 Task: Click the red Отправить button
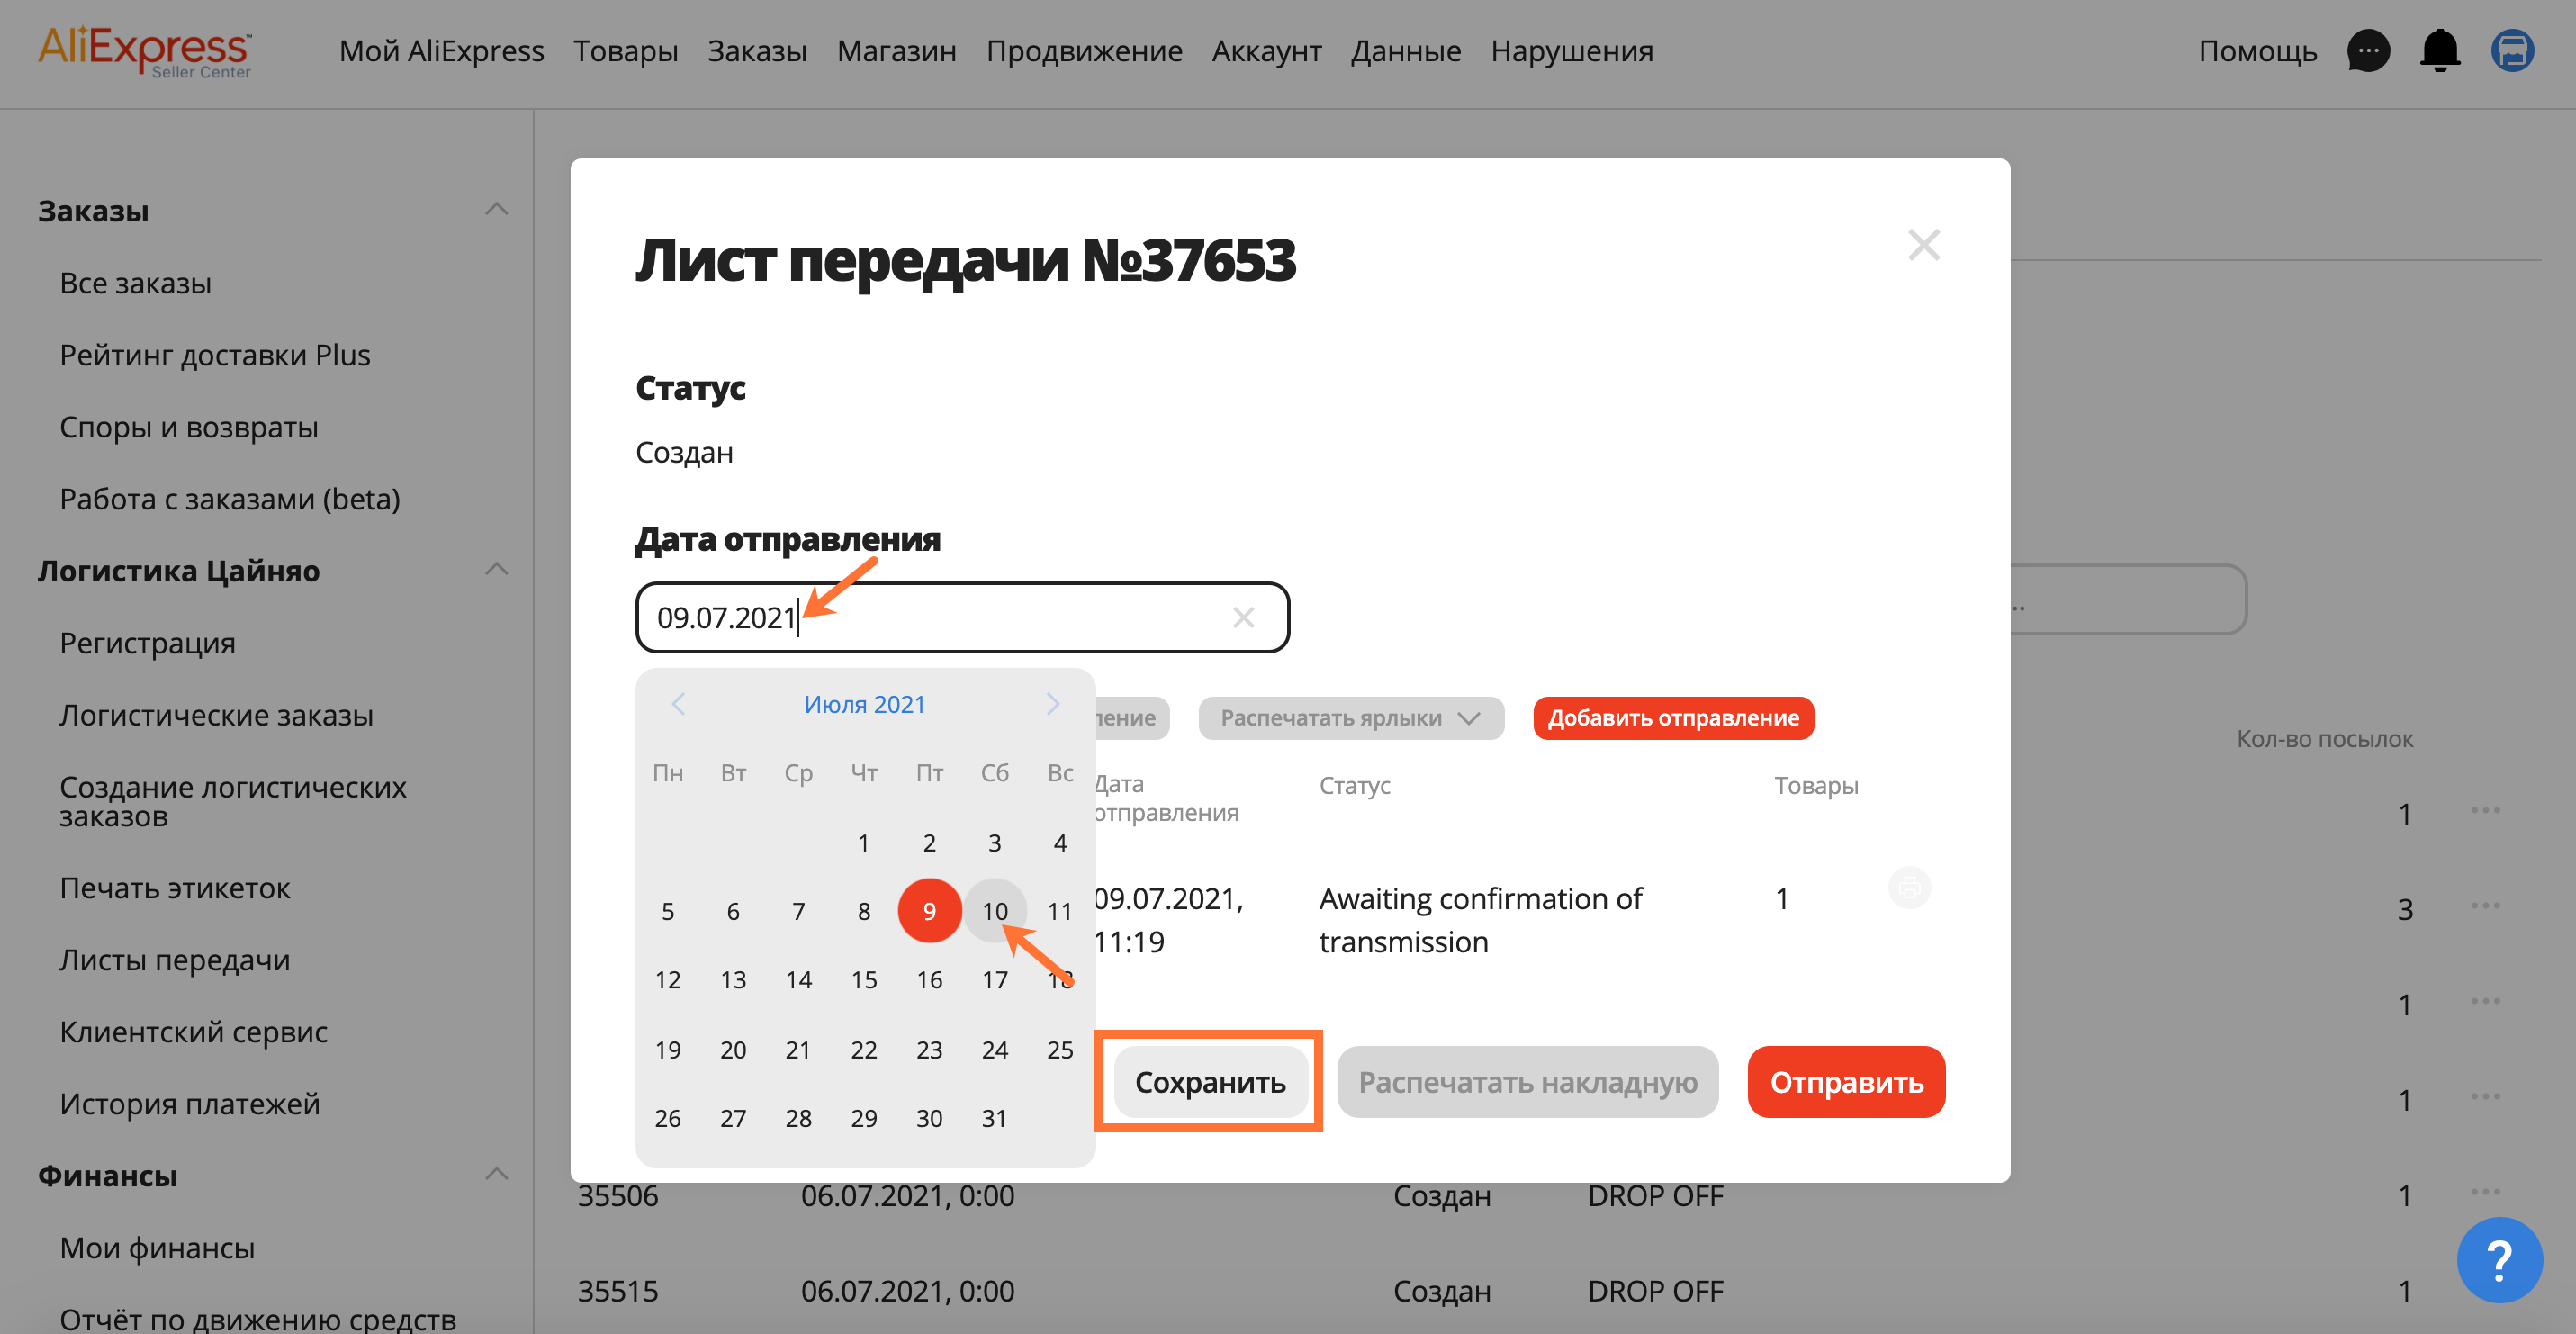click(x=1846, y=1082)
